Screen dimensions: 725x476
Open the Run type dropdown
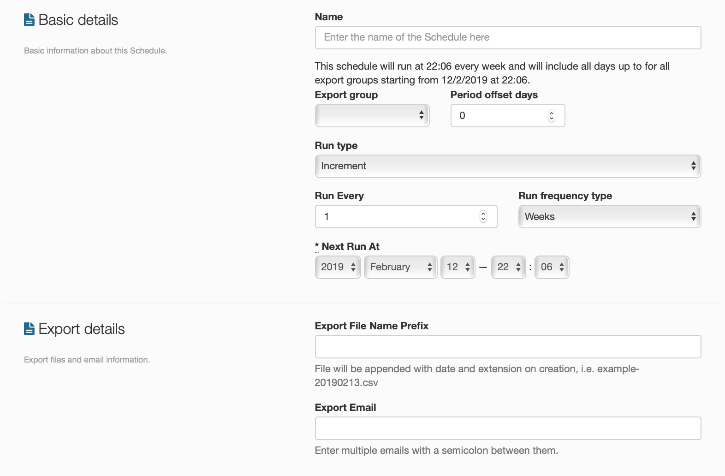point(508,166)
